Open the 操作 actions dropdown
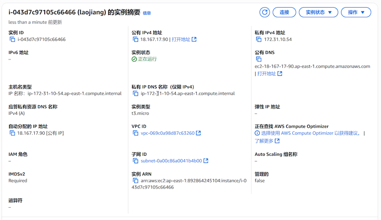Viewport: 381px width, 220px height. tap(356, 12)
